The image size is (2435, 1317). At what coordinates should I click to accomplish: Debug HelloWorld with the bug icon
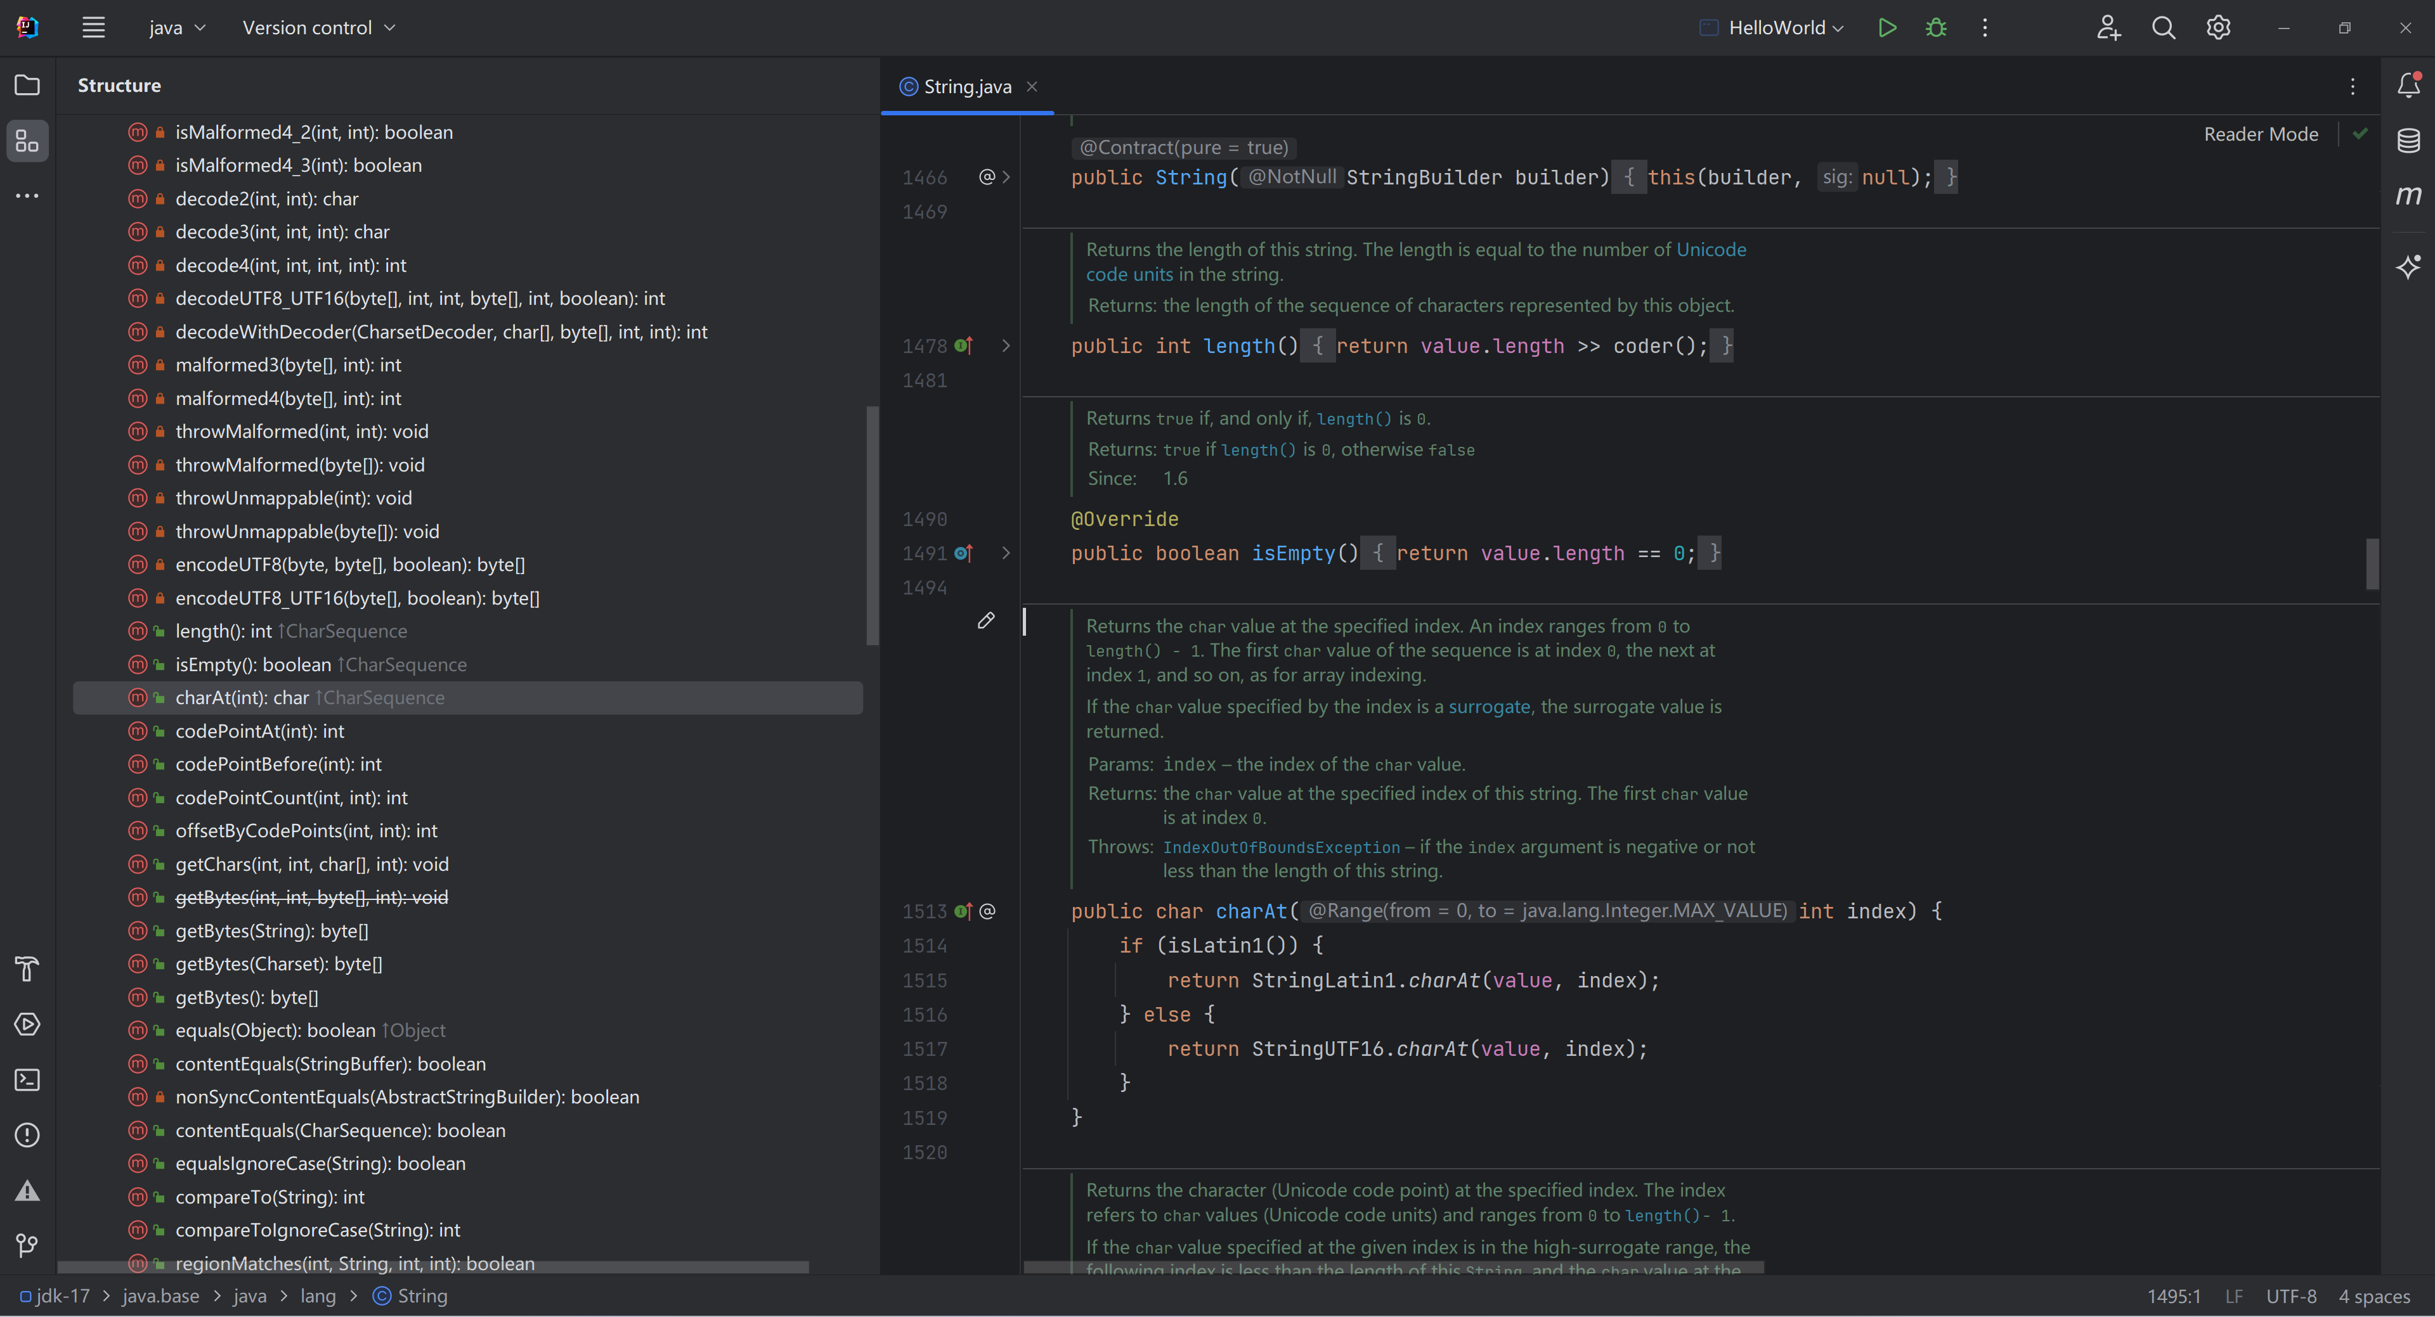point(1936,27)
